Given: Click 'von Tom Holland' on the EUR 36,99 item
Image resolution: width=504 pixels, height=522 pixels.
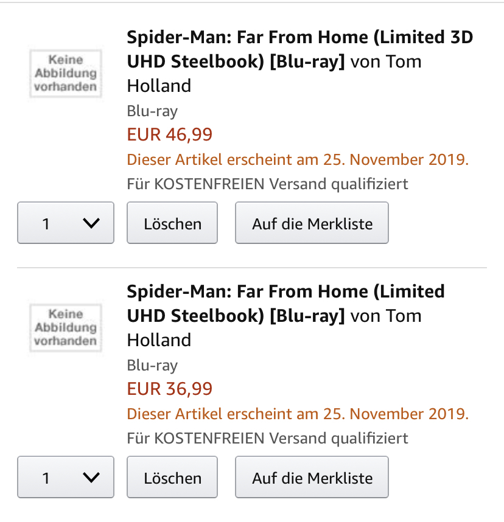Looking at the screenshot, I should point(386,316).
